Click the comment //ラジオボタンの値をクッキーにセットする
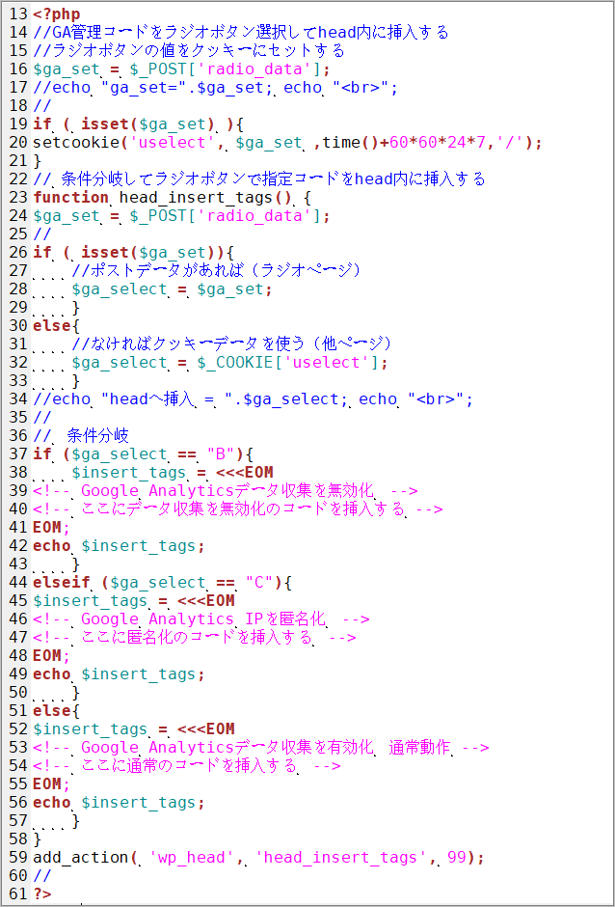The image size is (615, 907). point(188,50)
